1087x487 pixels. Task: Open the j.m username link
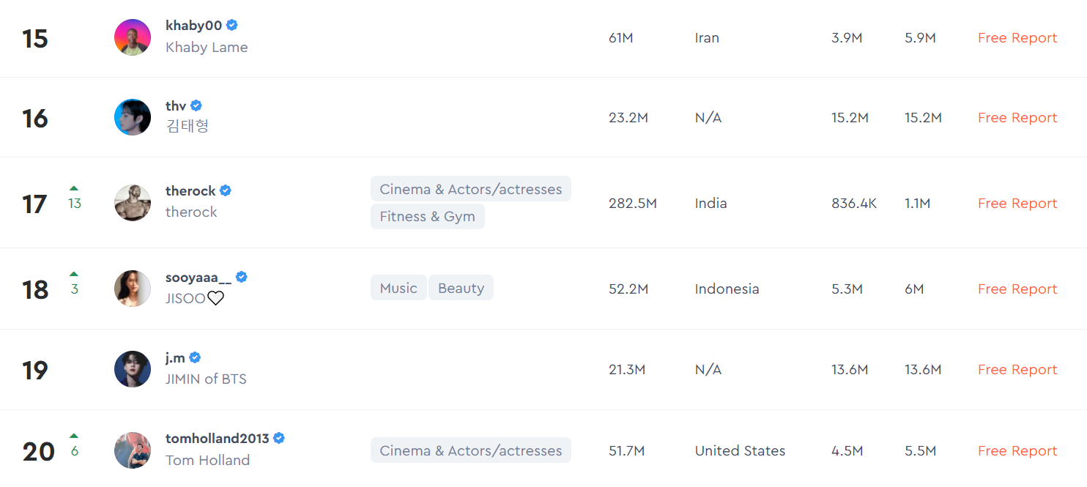pyautogui.click(x=175, y=358)
